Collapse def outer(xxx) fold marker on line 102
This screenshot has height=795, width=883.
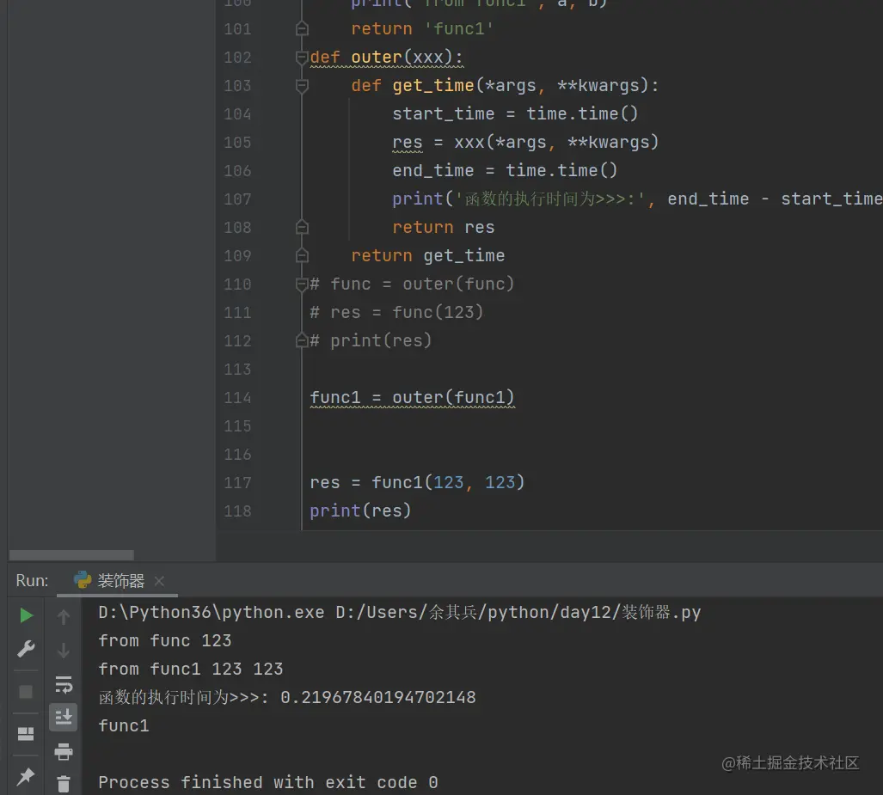(x=302, y=58)
